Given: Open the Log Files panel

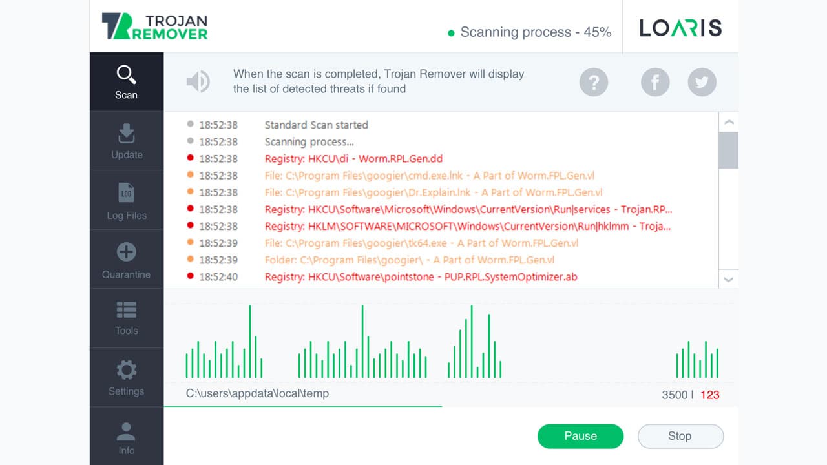Looking at the screenshot, I should click(x=126, y=200).
